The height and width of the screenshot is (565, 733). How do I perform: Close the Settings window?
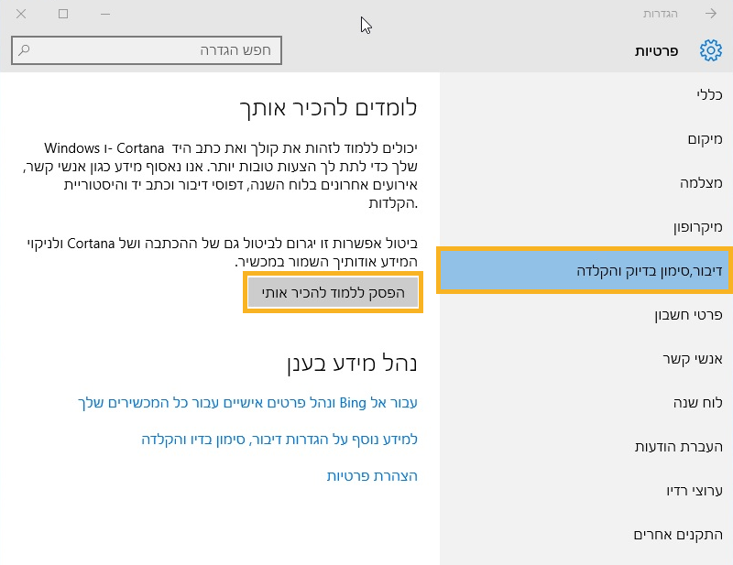pyautogui.click(x=21, y=14)
